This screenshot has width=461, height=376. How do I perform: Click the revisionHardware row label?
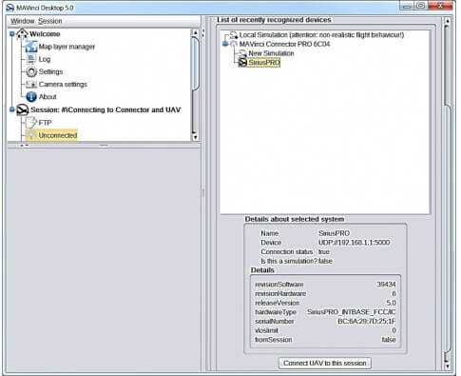[280, 293]
